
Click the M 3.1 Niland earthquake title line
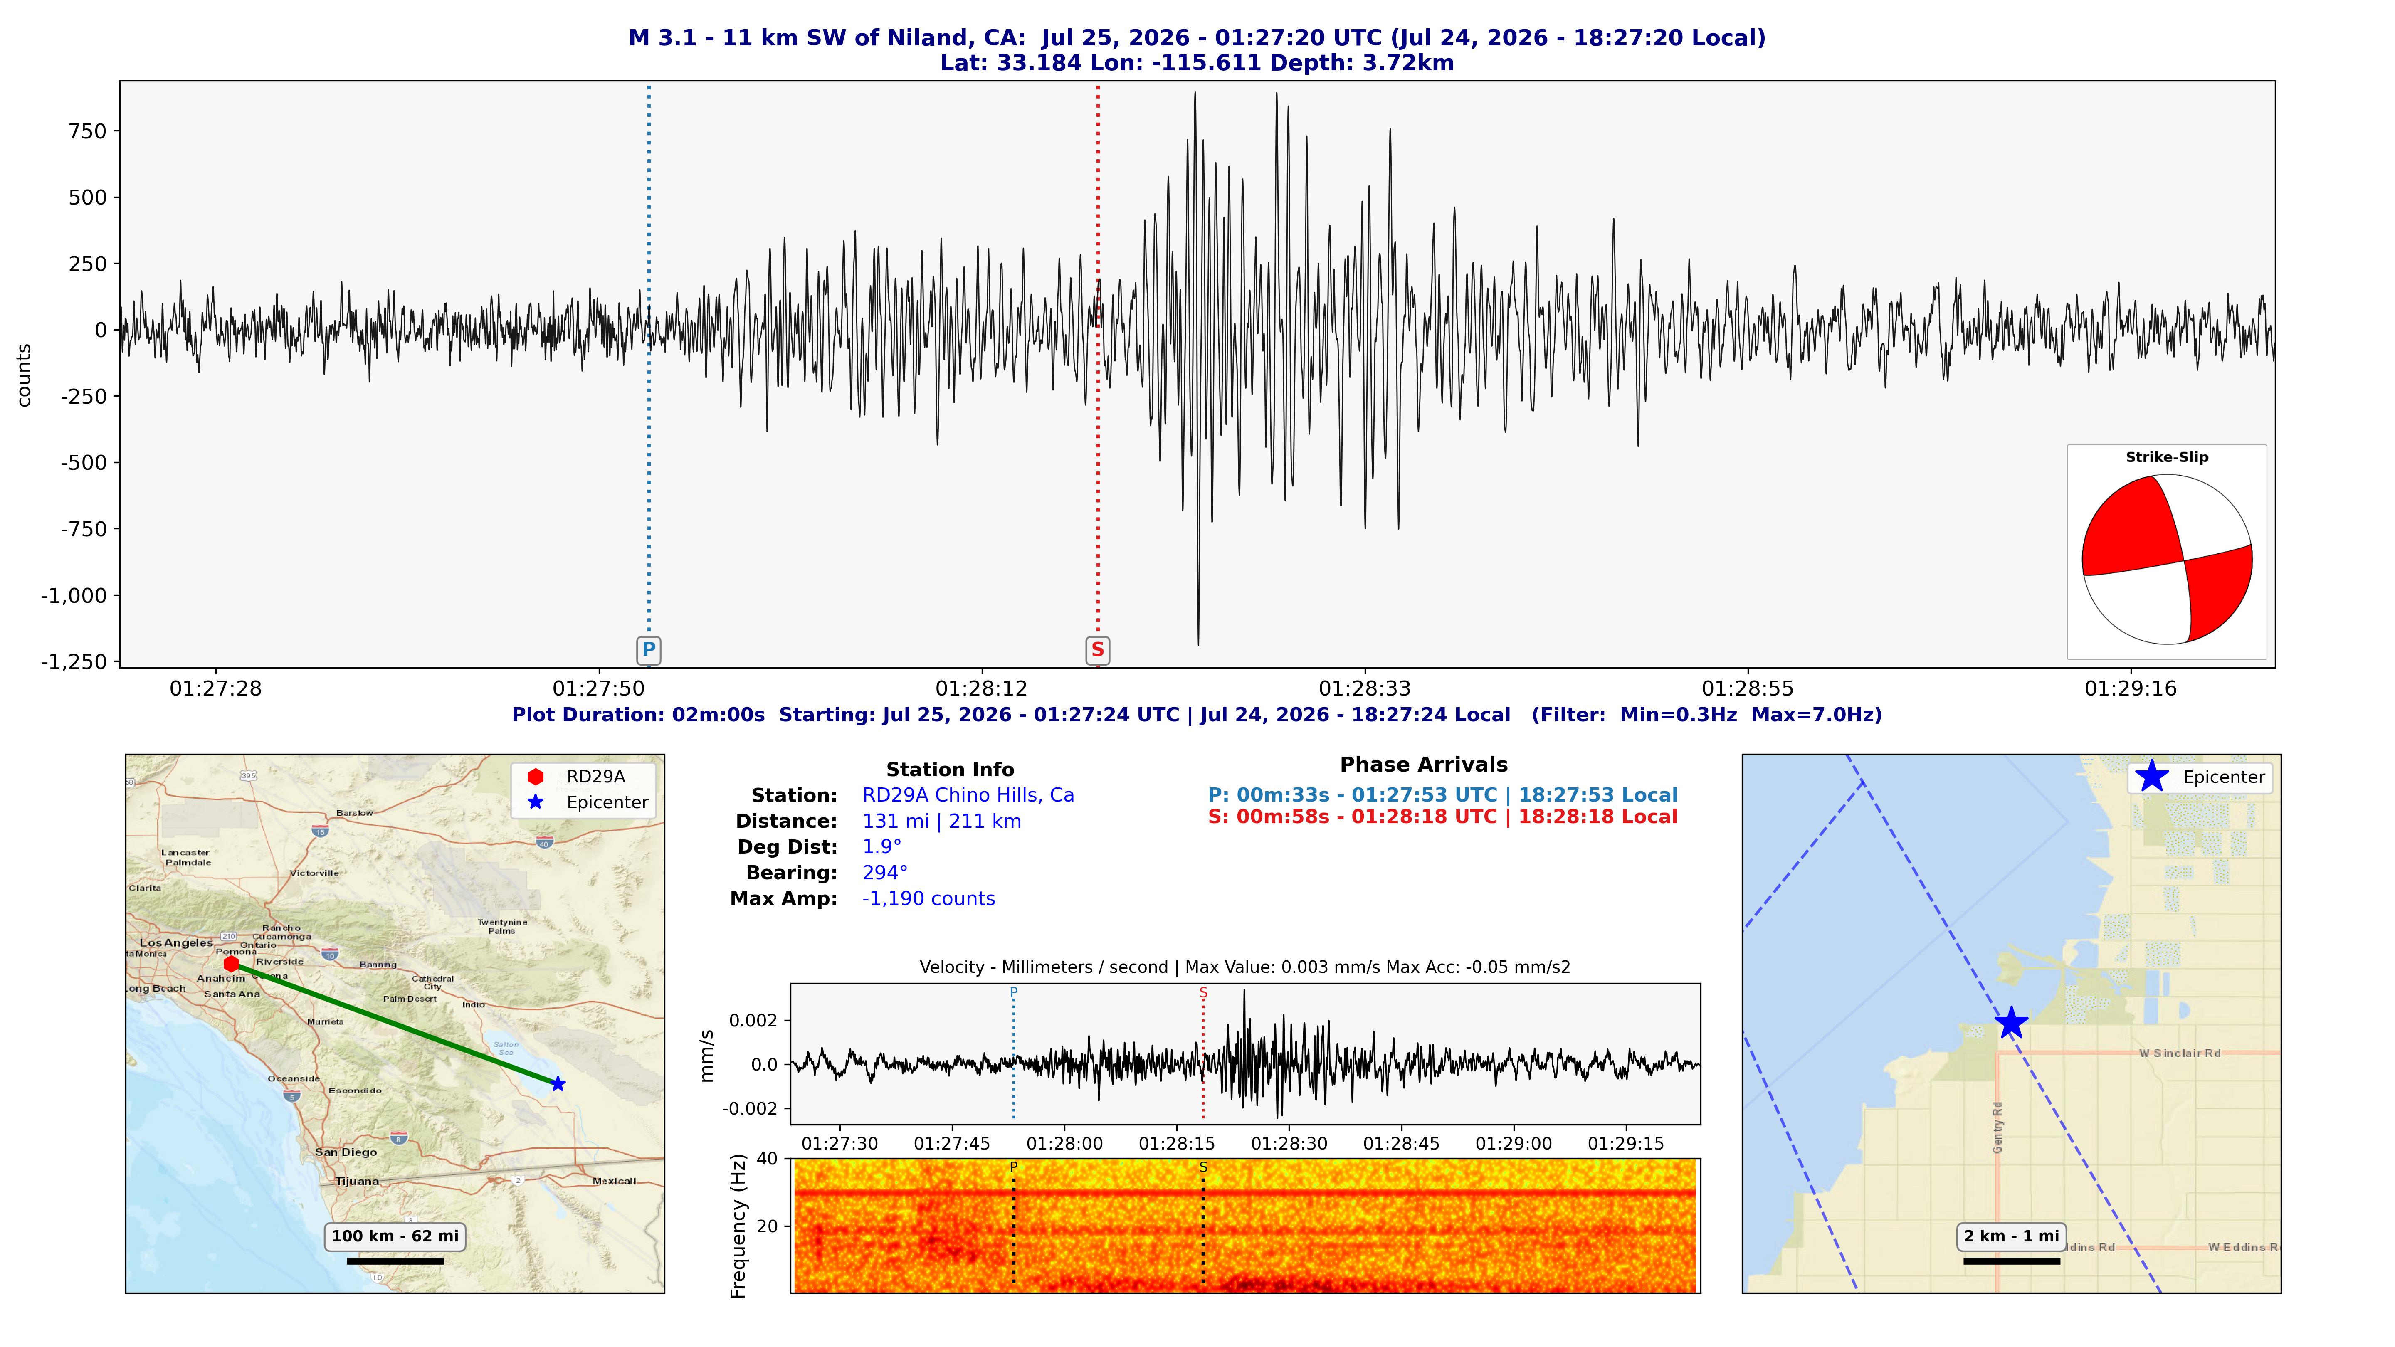click(x=1197, y=38)
